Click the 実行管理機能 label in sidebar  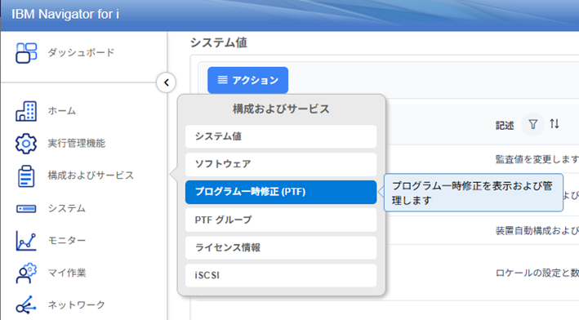pos(77,144)
